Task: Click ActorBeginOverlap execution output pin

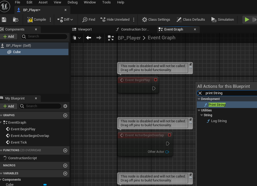Action: point(168,144)
